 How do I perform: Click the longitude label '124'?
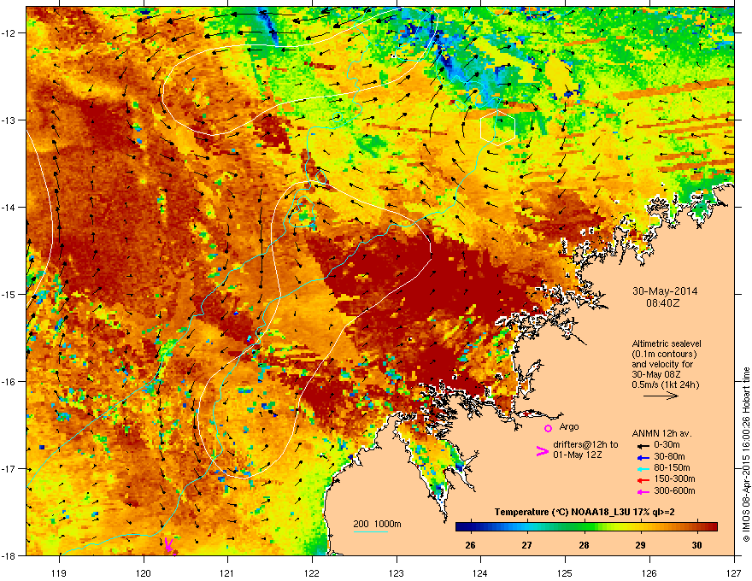(480, 572)
